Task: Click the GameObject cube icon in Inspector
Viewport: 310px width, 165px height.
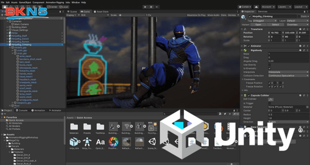Action: click(x=243, y=17)
